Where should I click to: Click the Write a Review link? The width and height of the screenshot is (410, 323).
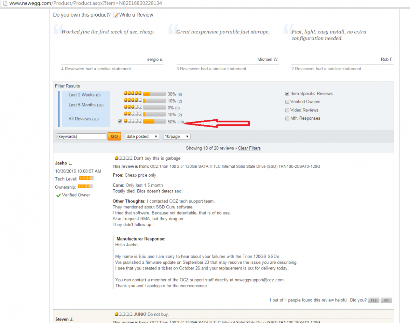point(136,15)
